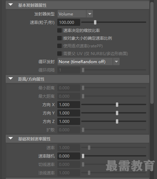Click the 方向 Y value field
This screenshot has width=157, height=179.
pos(69,113)
